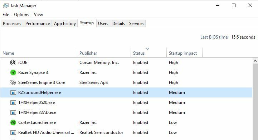The image size is (258, 140).
Task: Switch to the Services tab
Action: (137, 24)
